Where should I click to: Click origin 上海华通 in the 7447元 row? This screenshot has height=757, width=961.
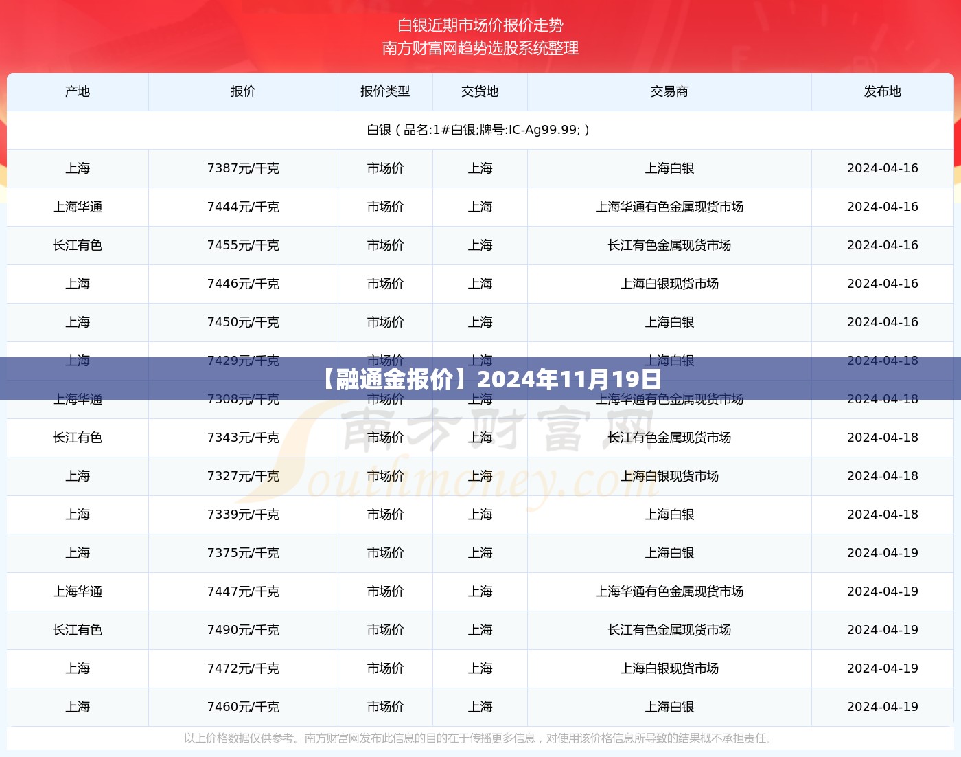pyautogui.click(x=78, y=591)
